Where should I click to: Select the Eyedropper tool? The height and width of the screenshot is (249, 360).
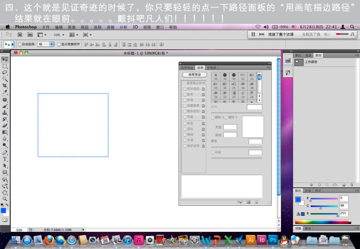[x=5, y=92]
